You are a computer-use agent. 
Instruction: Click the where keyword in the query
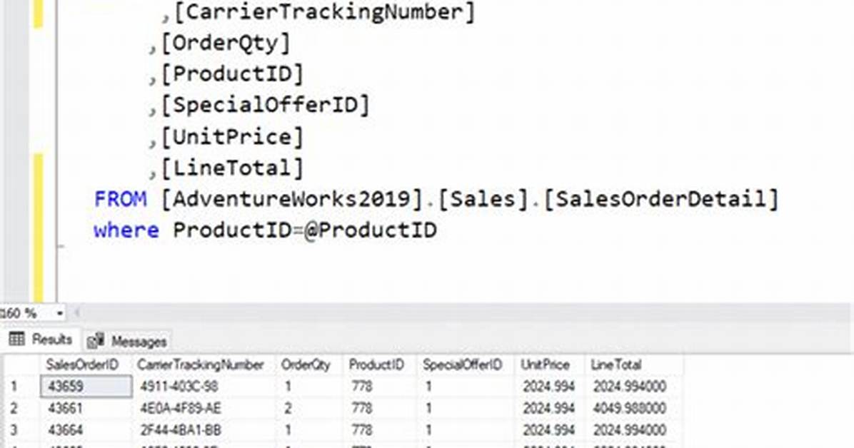[126, 230]
